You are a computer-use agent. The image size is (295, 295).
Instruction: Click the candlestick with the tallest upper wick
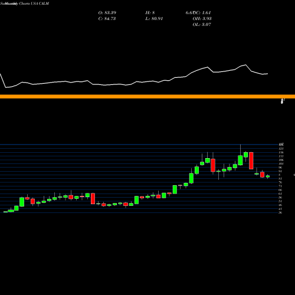(240, 160)
